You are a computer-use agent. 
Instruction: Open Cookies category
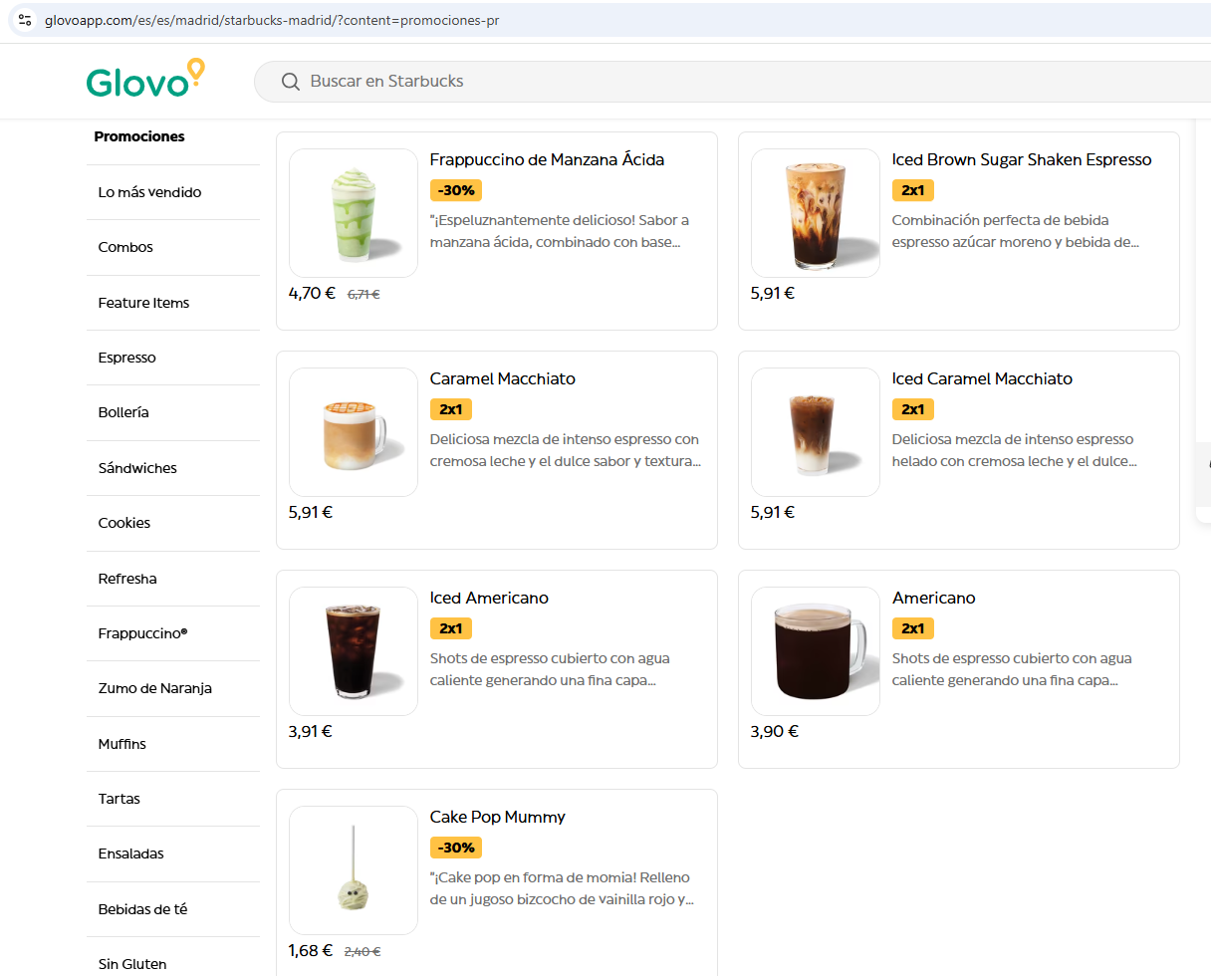[x=124, y=523]
